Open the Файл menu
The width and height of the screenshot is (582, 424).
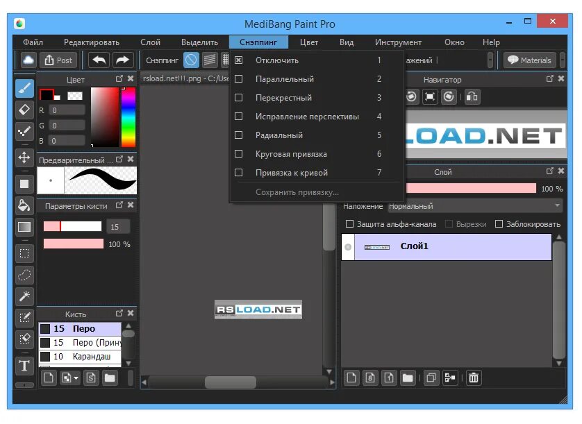pyautogui.click(x=33, y=42)
